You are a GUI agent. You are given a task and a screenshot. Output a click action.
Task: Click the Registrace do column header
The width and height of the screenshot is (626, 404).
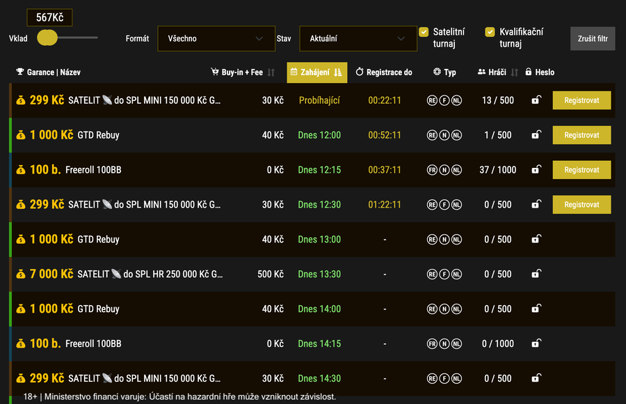pyautogui.click(x=384, y=72)
